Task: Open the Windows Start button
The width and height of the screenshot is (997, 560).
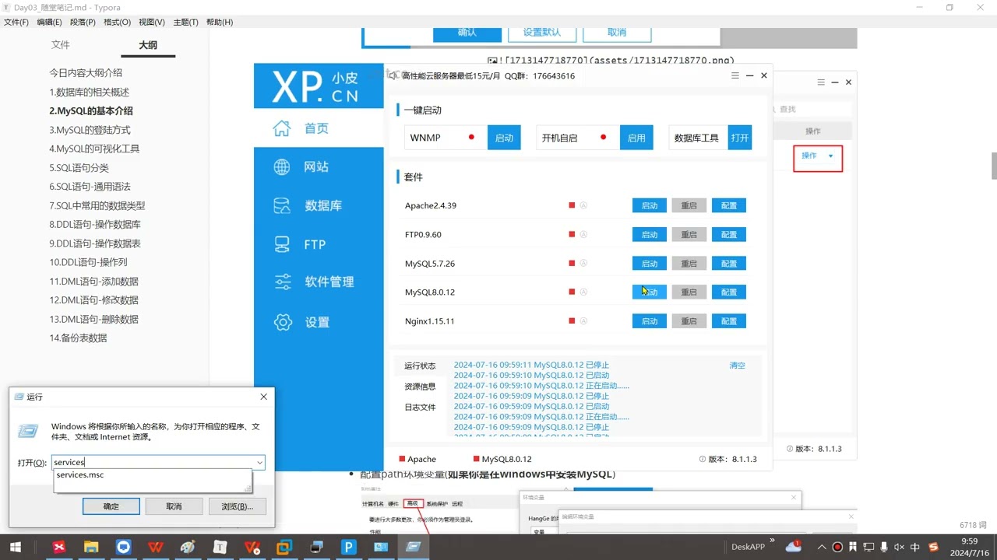Action: 15,547
